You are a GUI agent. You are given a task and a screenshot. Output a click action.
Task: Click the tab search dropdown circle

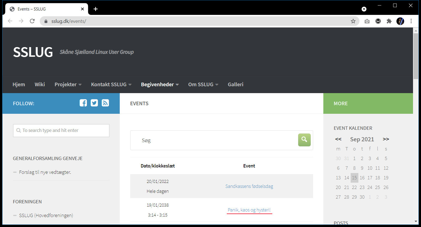pos(364,9)
